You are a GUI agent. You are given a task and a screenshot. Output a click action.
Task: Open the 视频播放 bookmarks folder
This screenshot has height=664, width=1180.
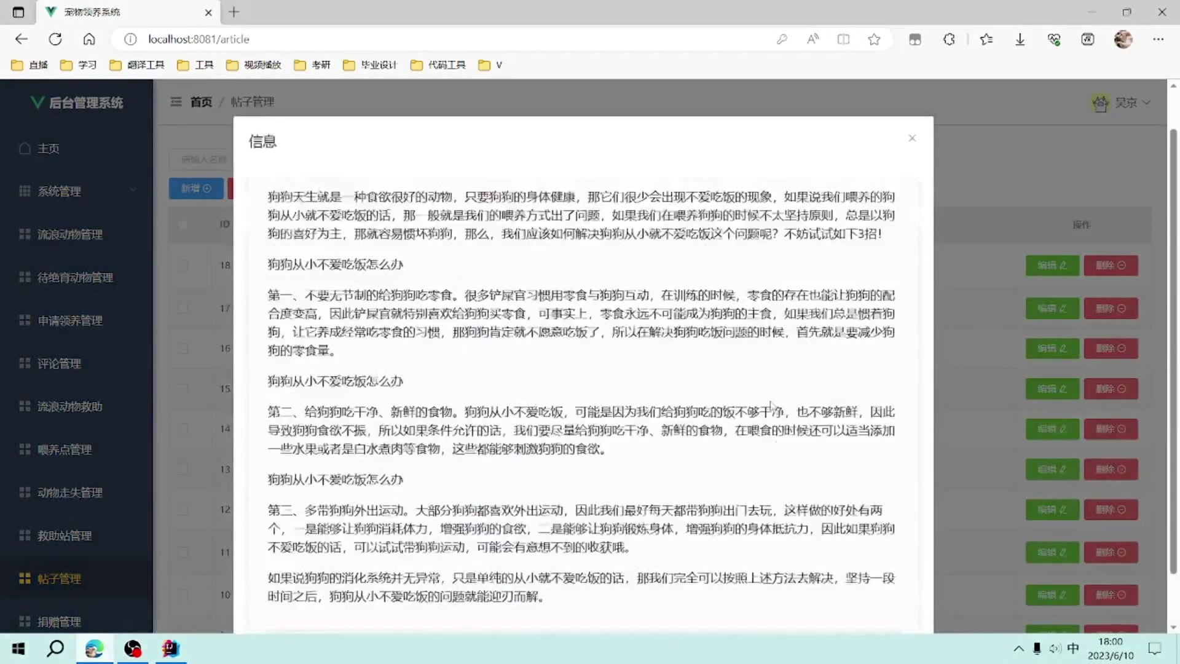[x=253, y=65]
